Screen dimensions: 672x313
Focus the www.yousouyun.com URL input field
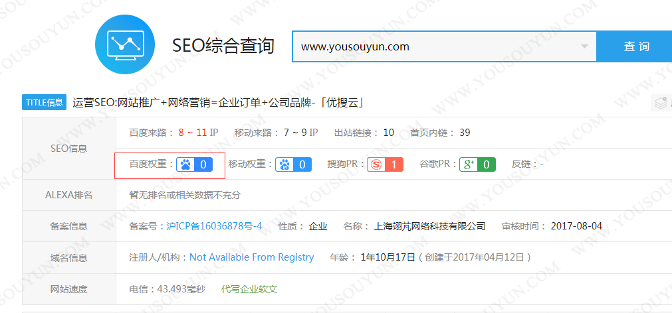tap(432, 46)
